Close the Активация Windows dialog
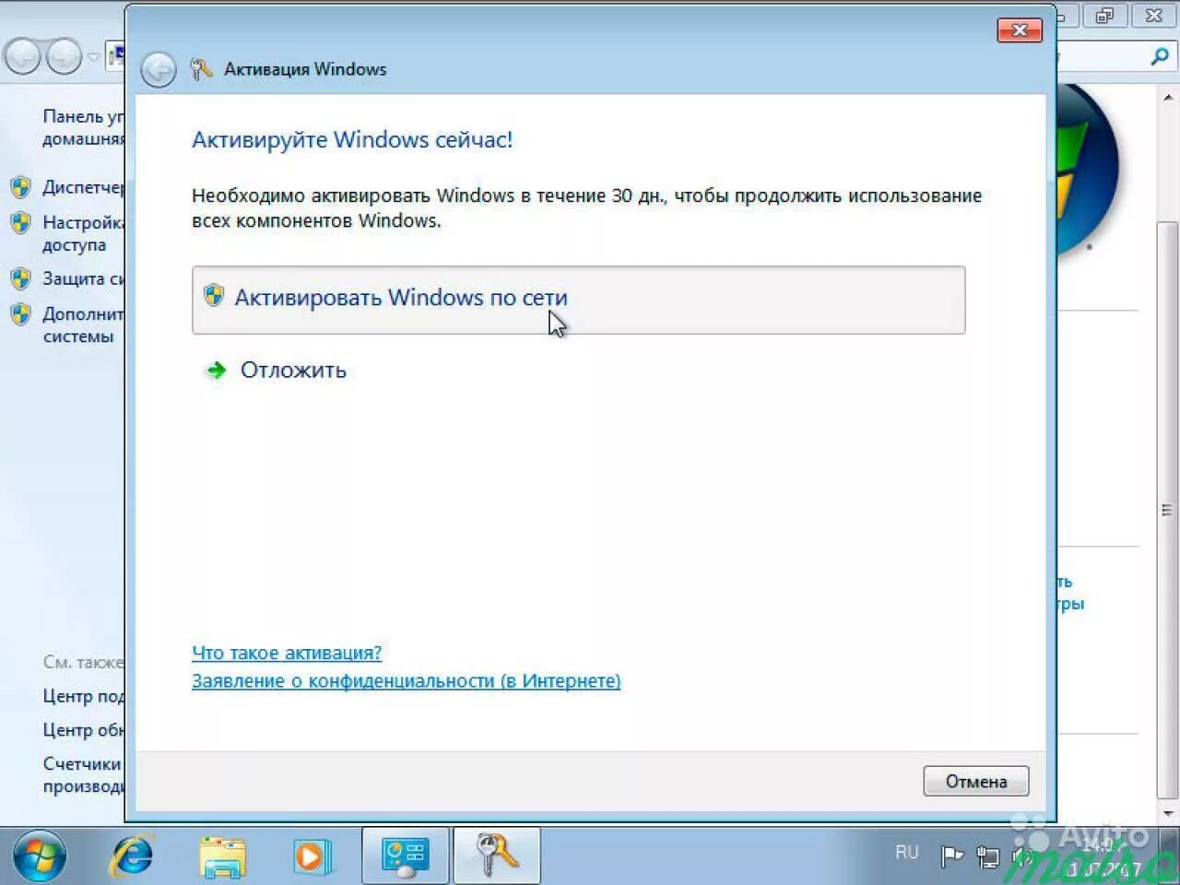This screenshot has height=885, width=1180. point(1020,29)
